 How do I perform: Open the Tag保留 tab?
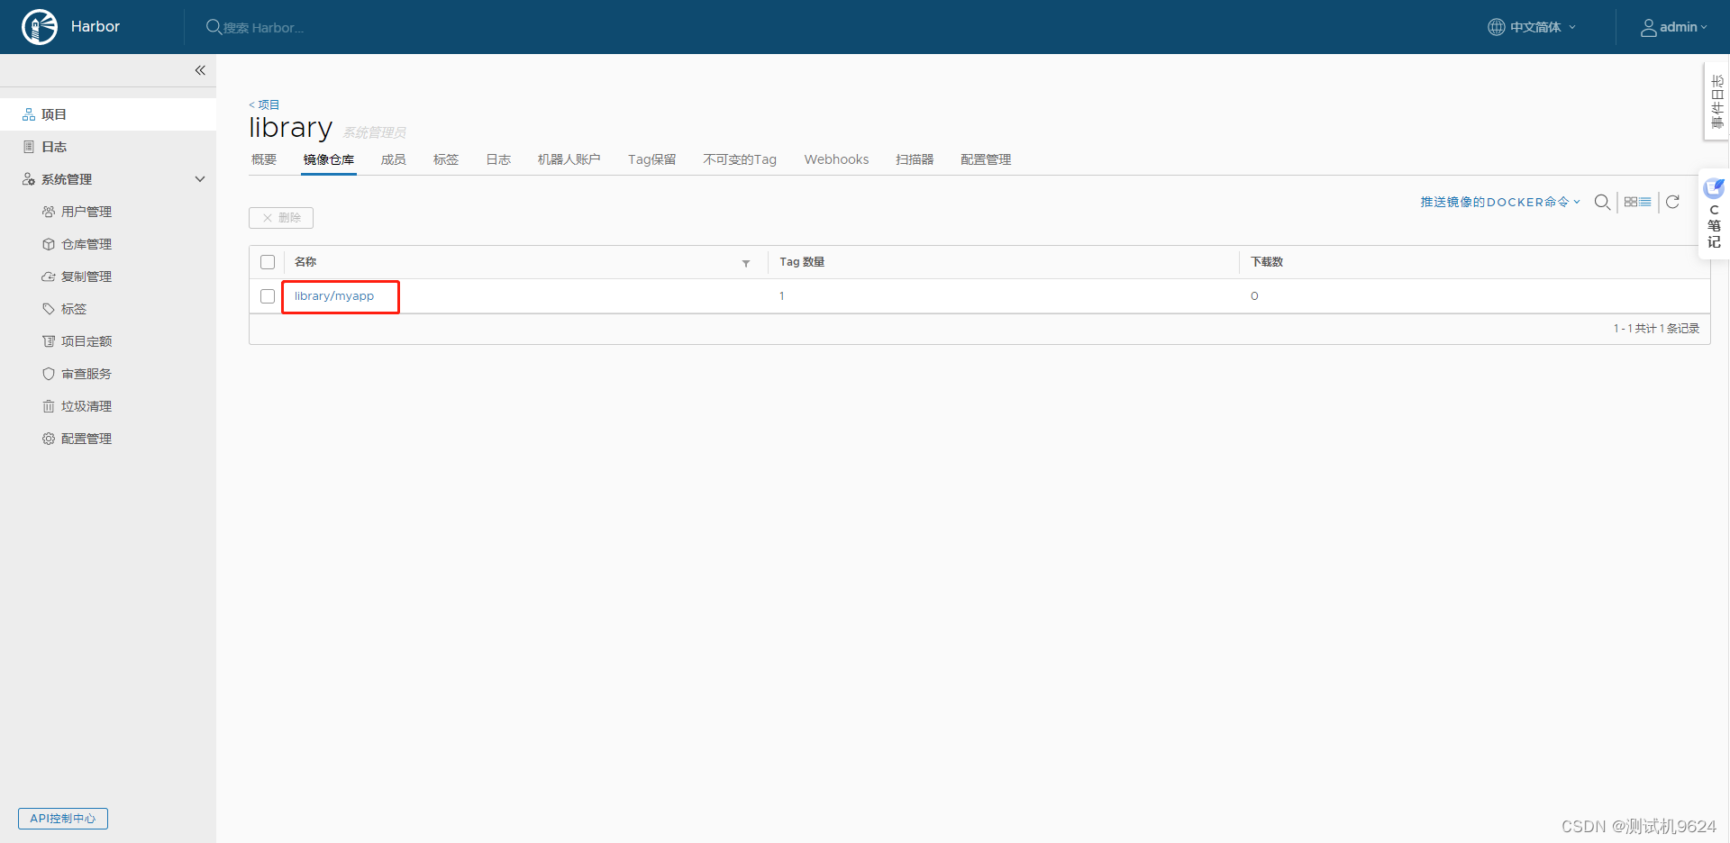(x=652, y=159)
